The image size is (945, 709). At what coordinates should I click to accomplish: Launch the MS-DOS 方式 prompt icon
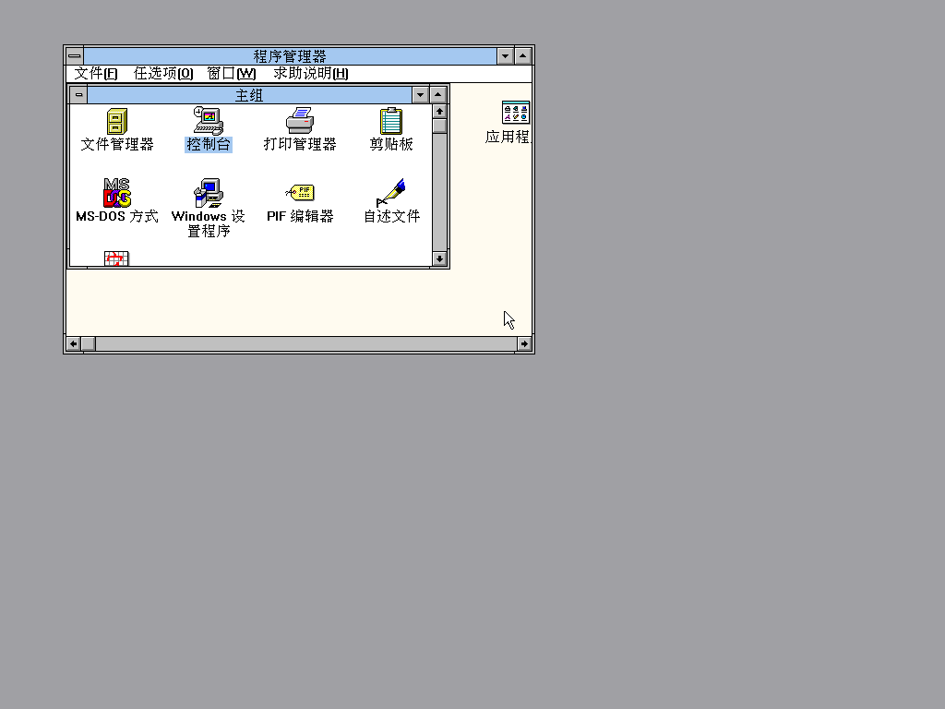click(117, 192)
